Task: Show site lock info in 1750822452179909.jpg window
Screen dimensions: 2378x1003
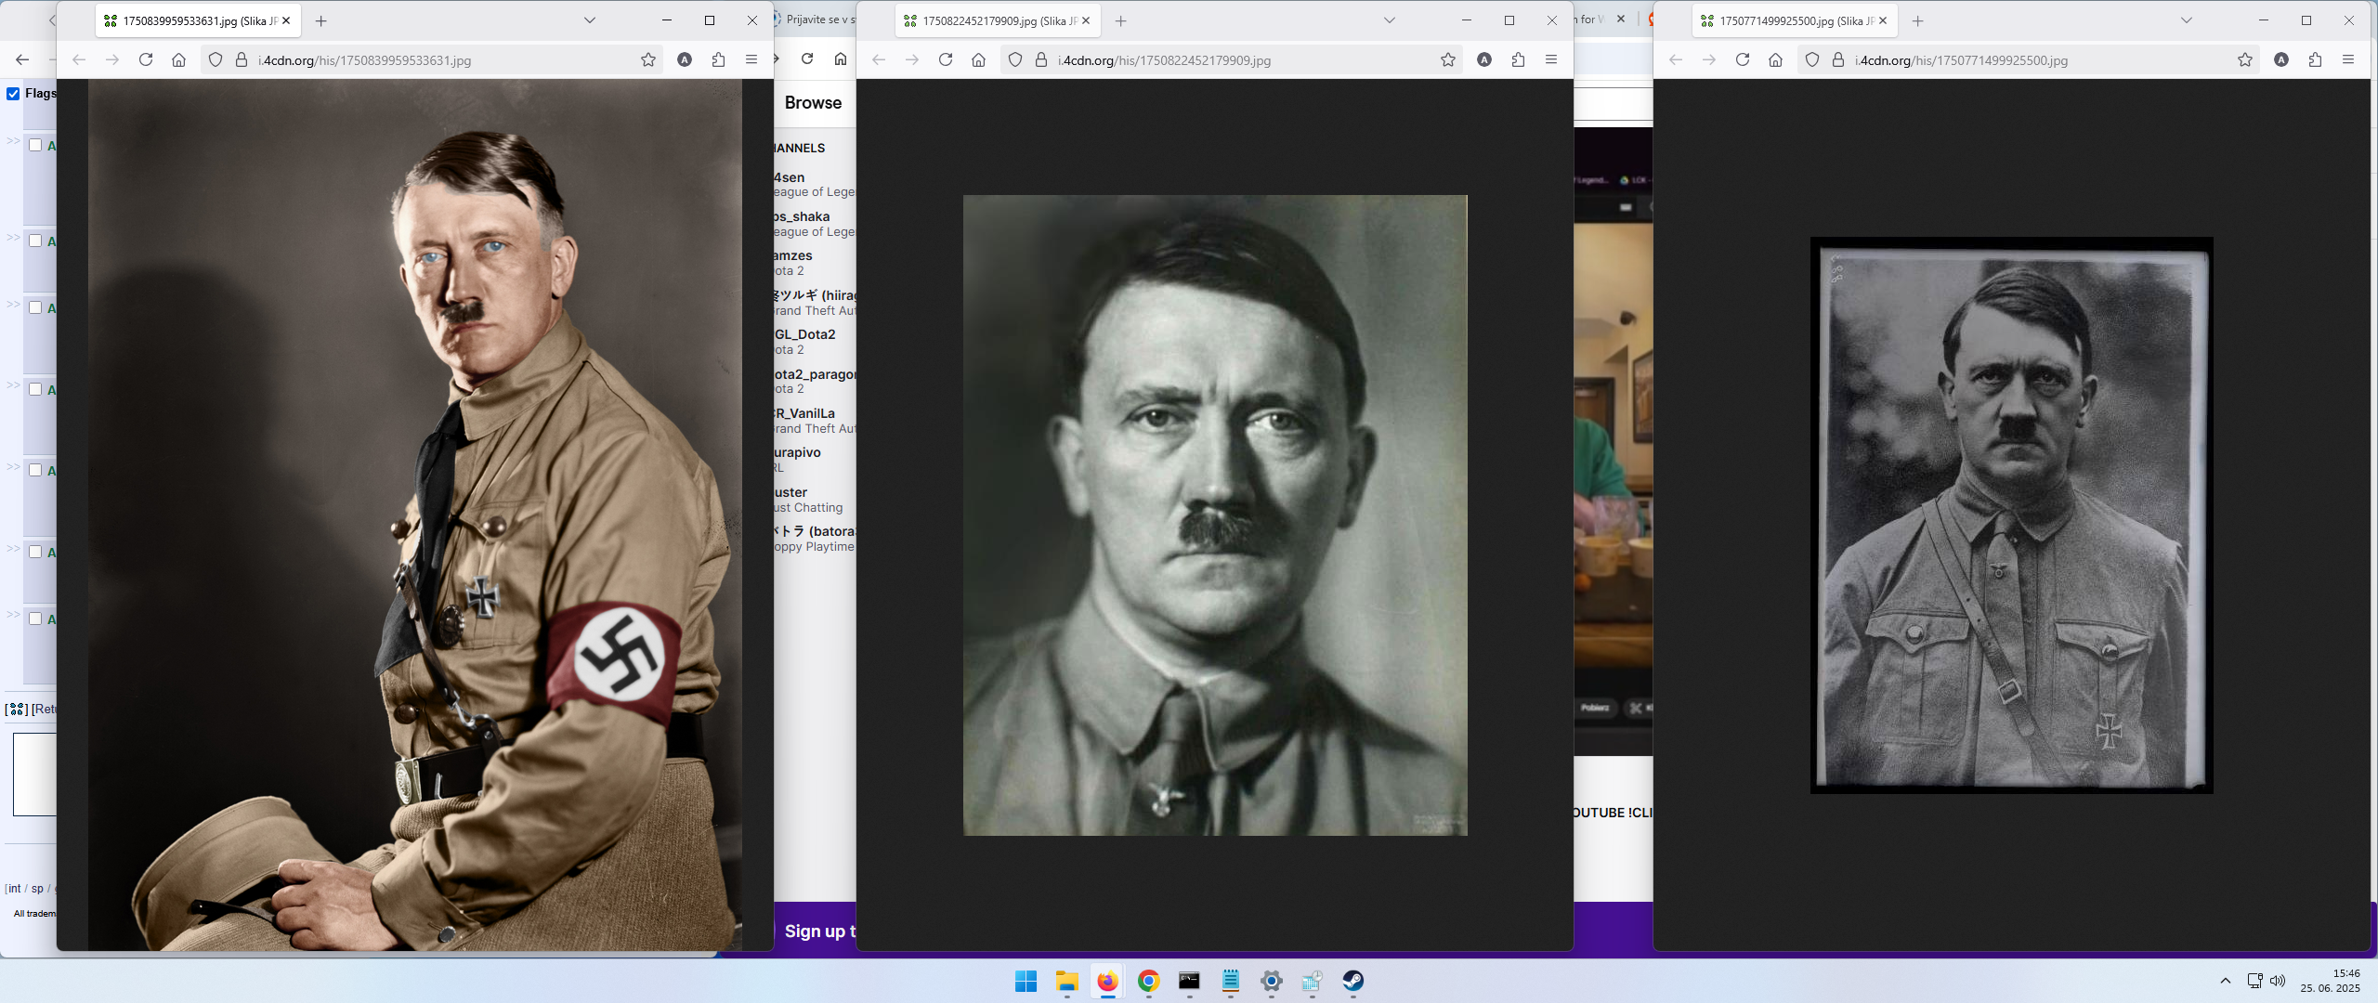Action: [x=1041, y=59]
